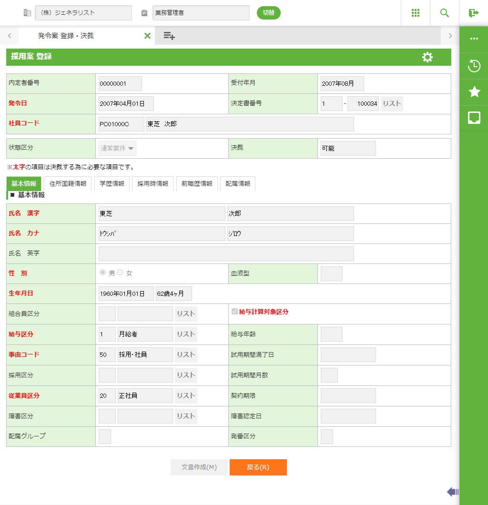Switch to the 配属情報 tab
Screen dimensions: 488x505
pos(237,183)
